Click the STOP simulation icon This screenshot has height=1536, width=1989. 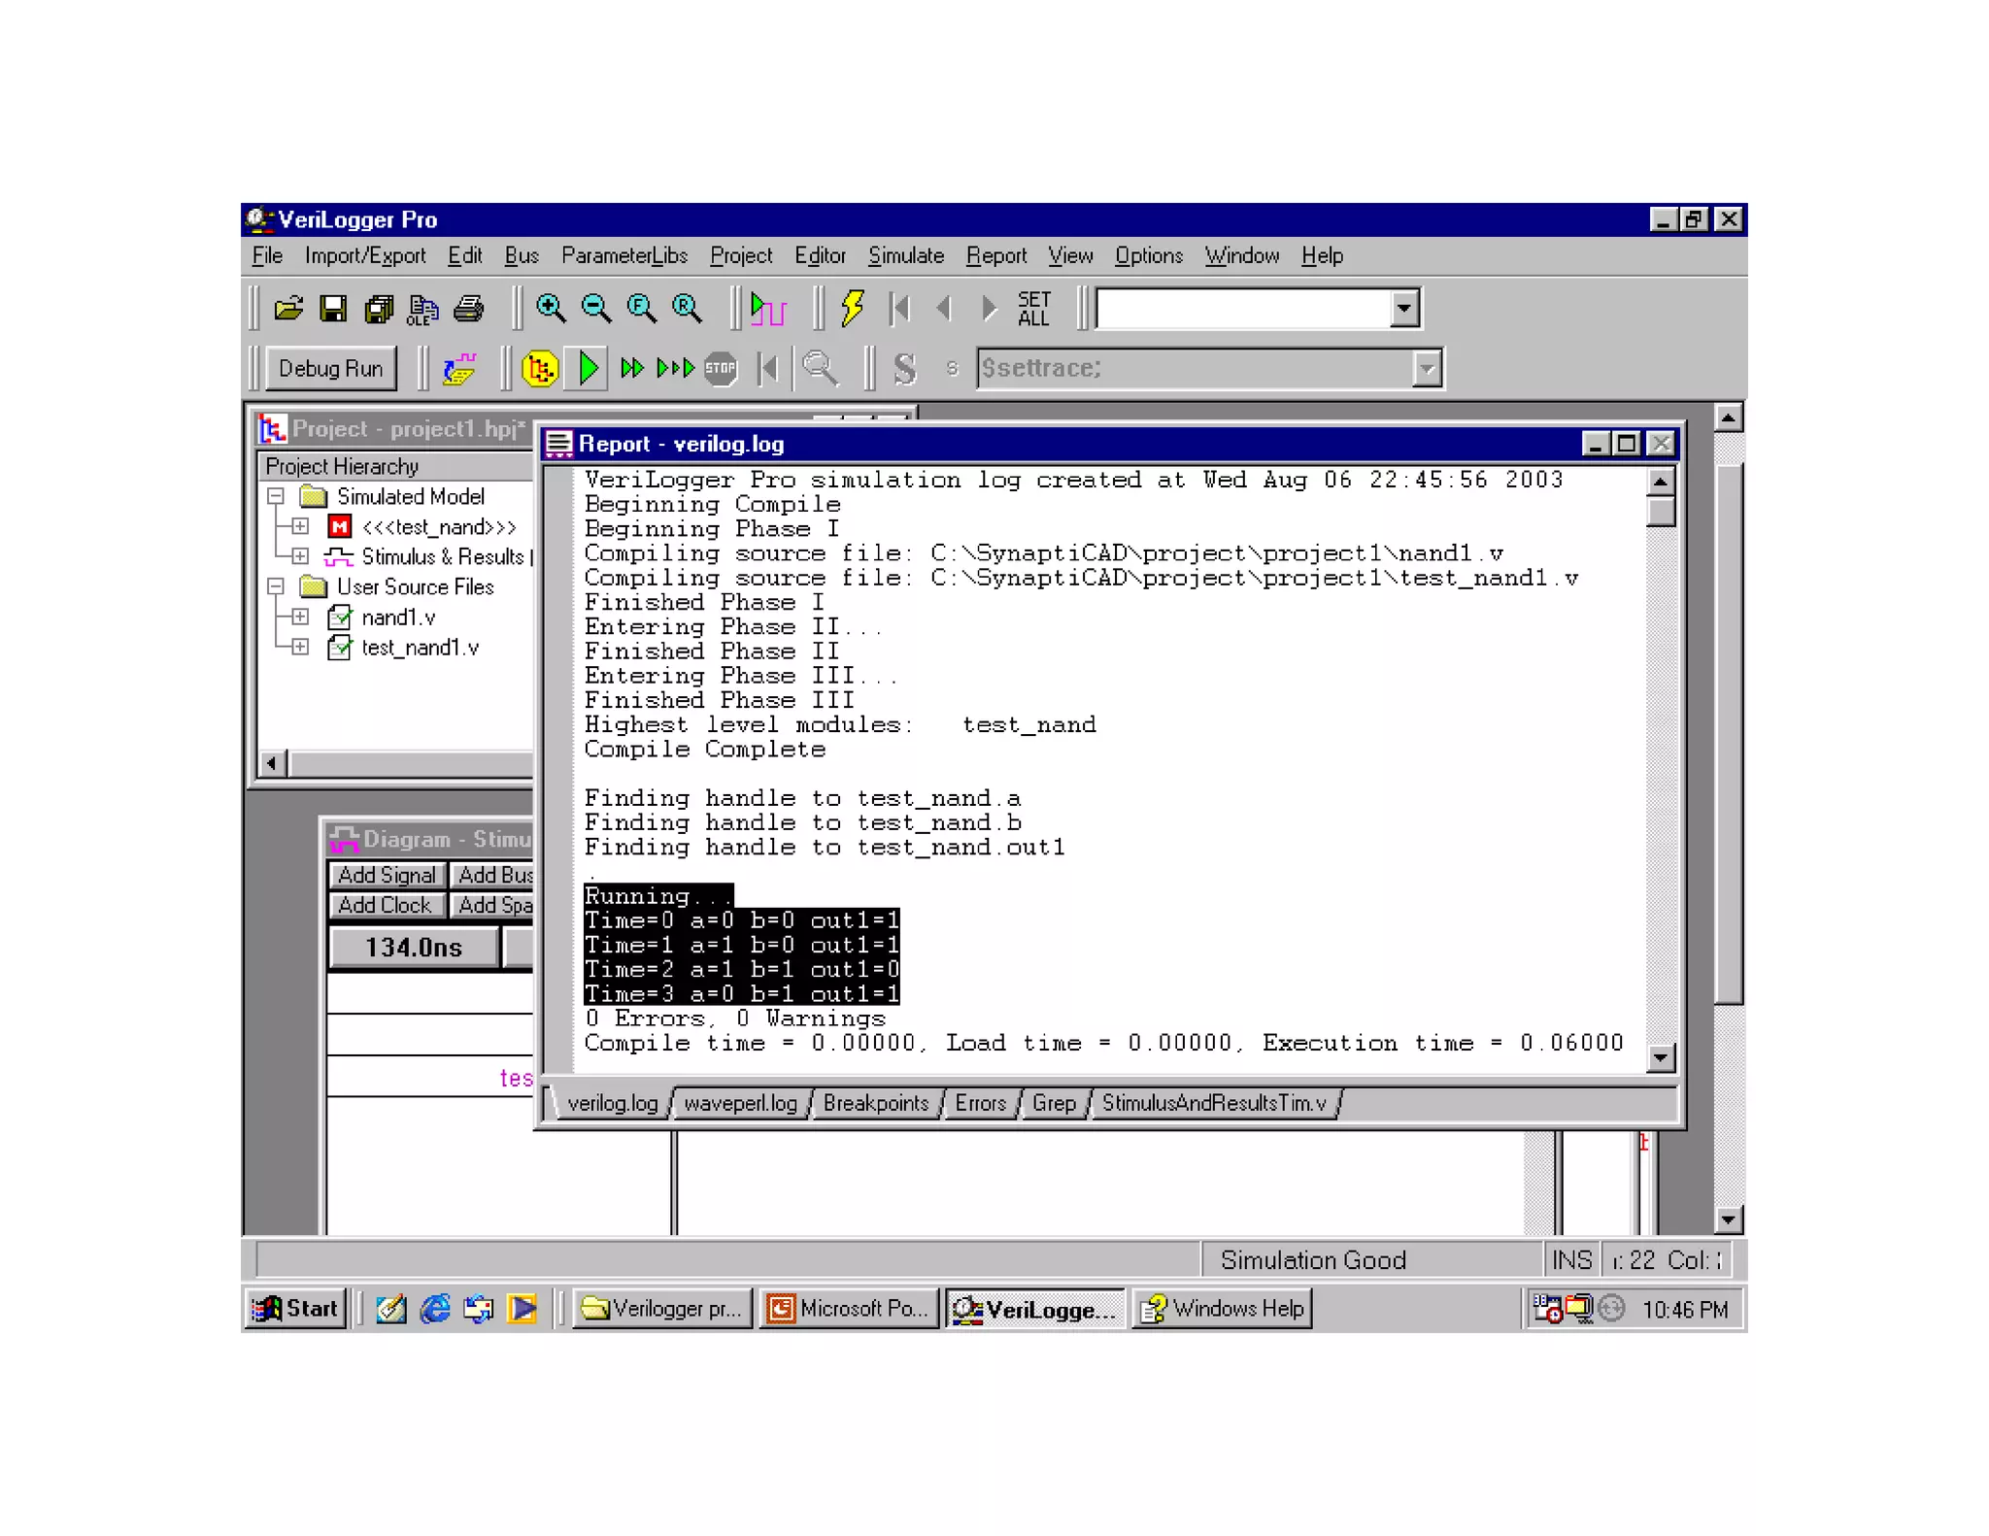pyautogui.click(x=720, y=369)
